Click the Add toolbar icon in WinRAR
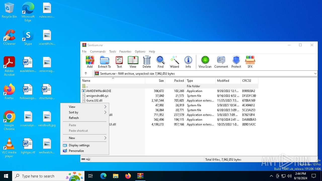 pos(90,62)
